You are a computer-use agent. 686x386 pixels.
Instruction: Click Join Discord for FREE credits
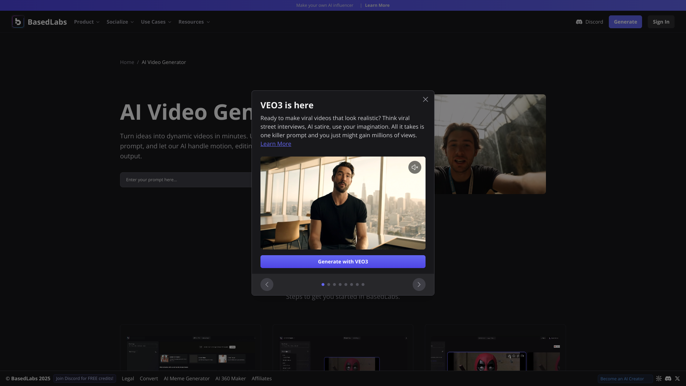tap(85, 378)
